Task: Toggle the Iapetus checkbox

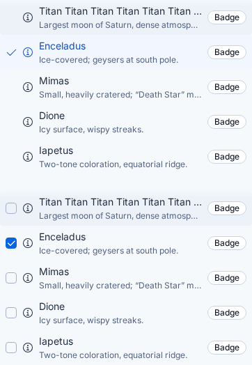Action: (11, 348)
